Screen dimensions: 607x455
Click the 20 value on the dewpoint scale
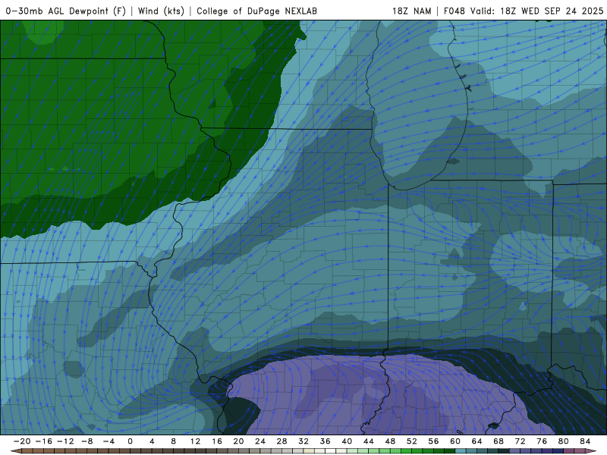click(238, 441)
